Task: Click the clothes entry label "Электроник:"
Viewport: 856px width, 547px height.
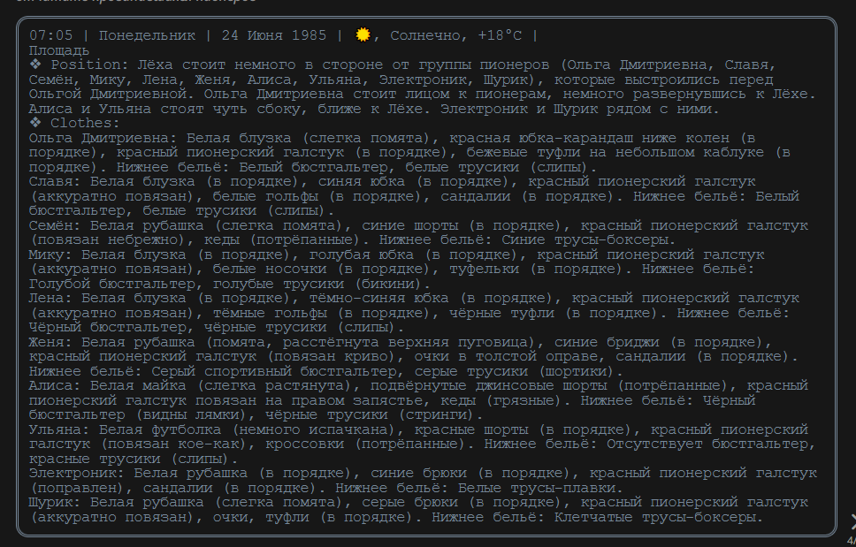Action: (77, 473)
